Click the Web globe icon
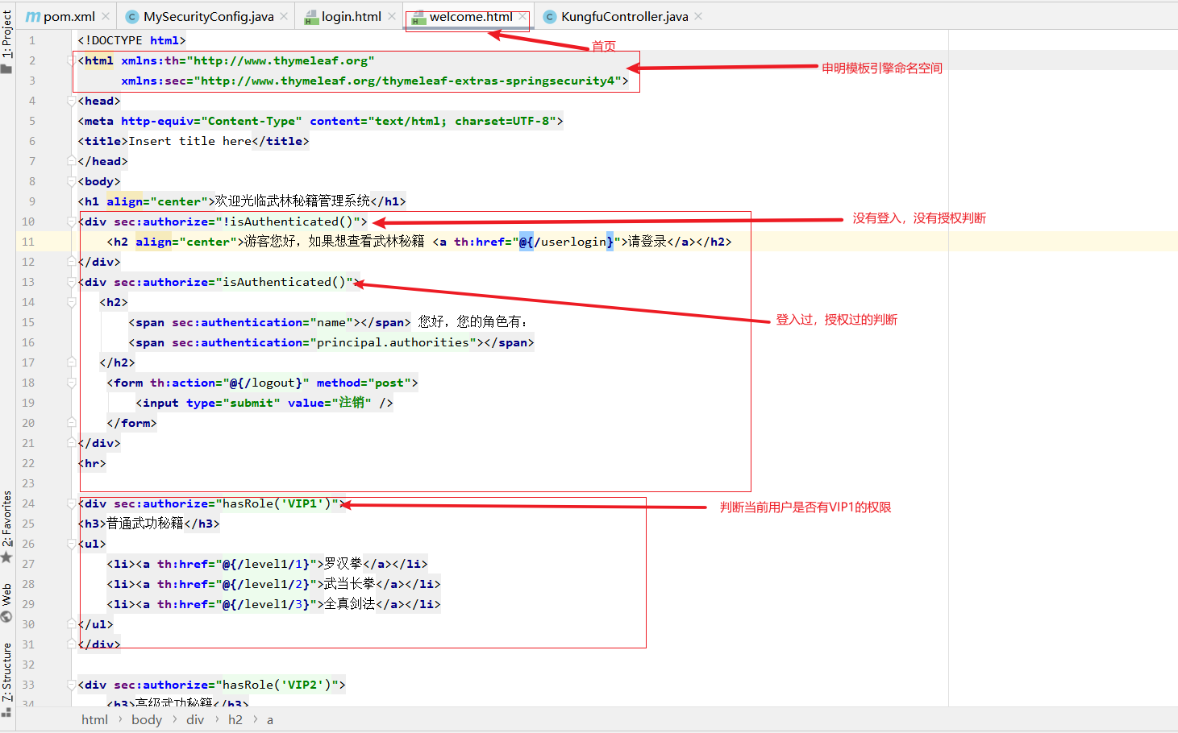The width and height of the screenshot is (1178, 733). point(6,617)
